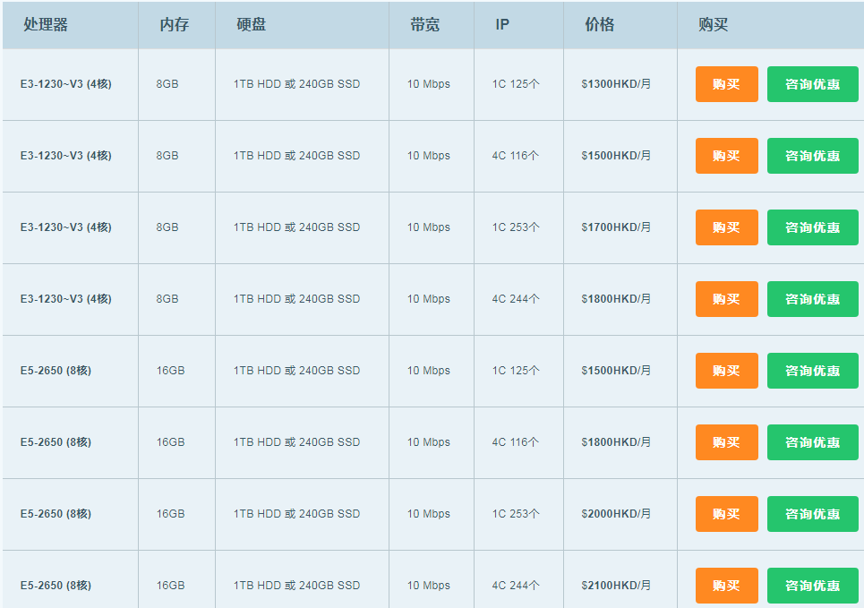Image resolution: width=864 pixels, height=608 pixels.
Task: Click 购买 for the E3-1230 $1300HKD plan
Action: 726,84
